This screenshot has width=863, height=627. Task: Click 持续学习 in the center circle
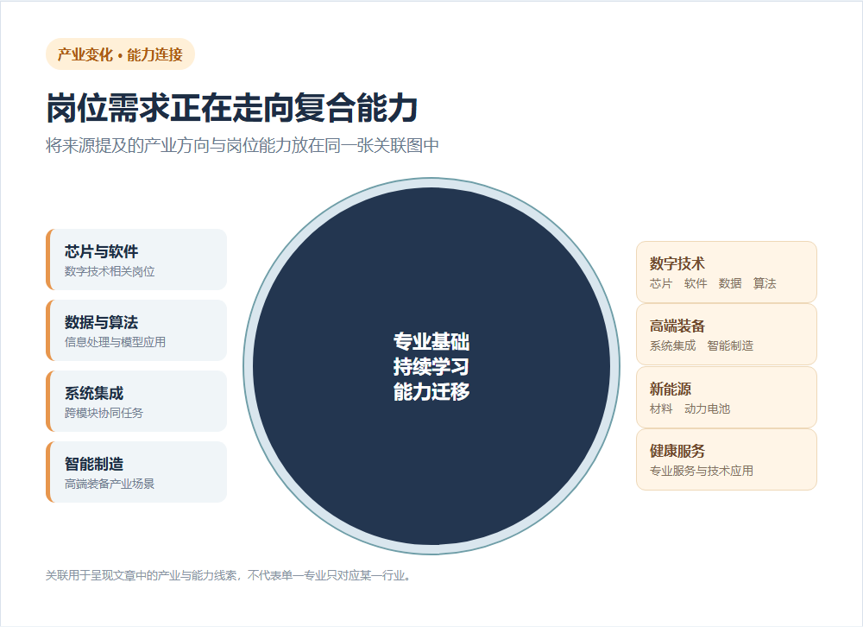[431, 366]
